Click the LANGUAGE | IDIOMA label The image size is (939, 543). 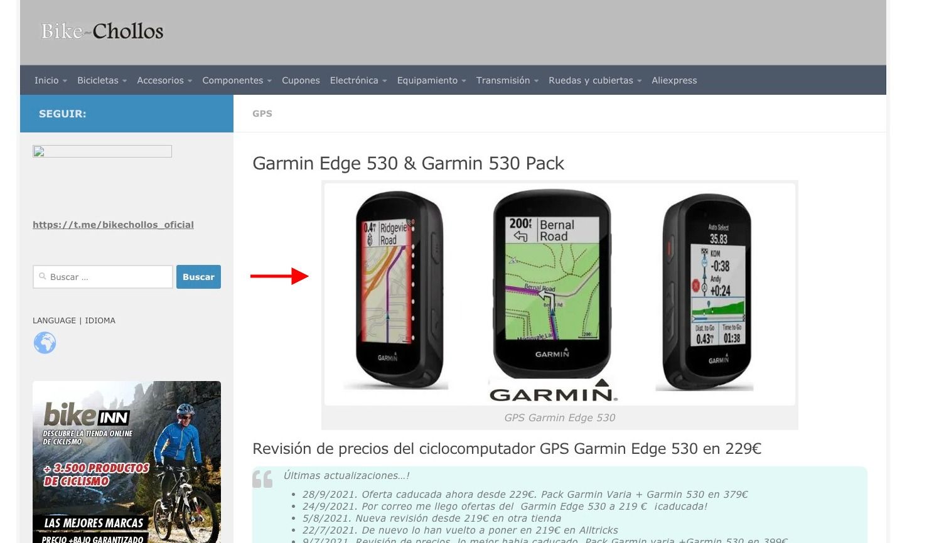(x=74, y=320)
